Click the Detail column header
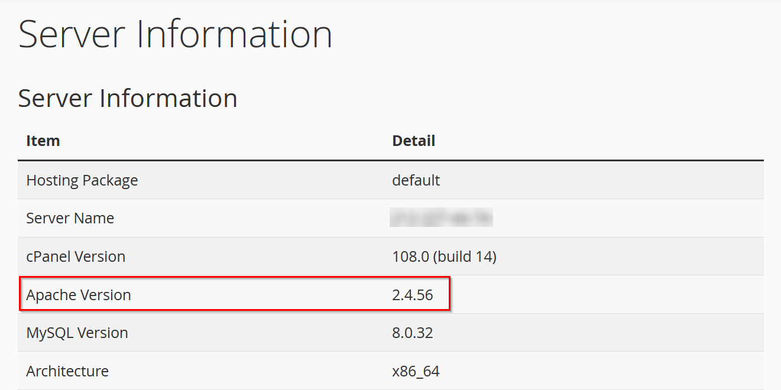This screenshot has height=390, width=781. click(414, 141)
